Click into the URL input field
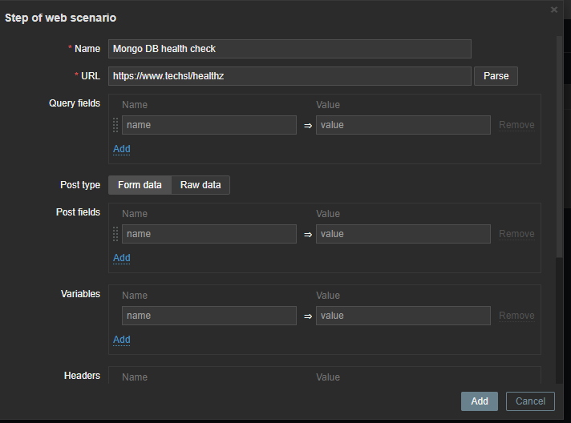Viewport: 571px width, 423px height. 290,76
